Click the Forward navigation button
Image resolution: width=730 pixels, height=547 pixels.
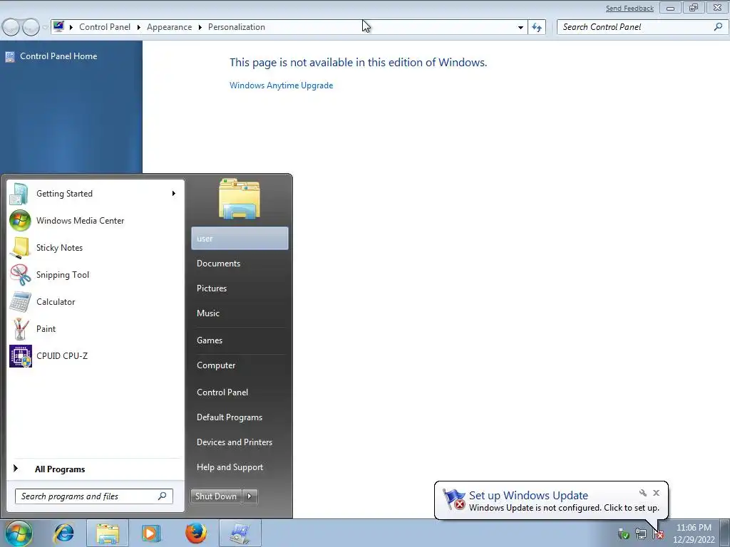click(x=31, y=27)
